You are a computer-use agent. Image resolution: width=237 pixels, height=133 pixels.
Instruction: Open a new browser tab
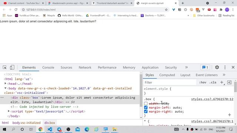[x=183, y=3]
